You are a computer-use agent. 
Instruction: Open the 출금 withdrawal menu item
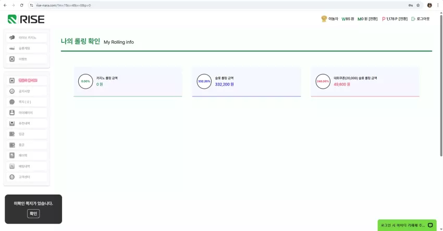tap(27, 145)
